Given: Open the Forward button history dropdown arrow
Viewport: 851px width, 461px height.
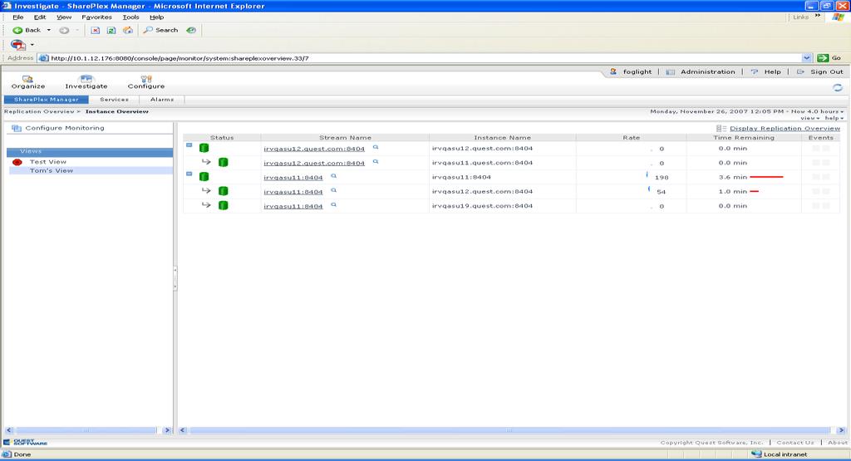Looking at the screenshot, I should tap(77, 31).
